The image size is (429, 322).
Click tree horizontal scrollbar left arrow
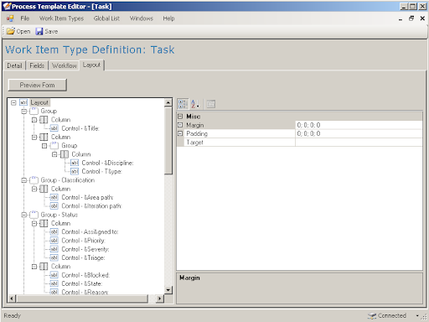coord(11,299)
